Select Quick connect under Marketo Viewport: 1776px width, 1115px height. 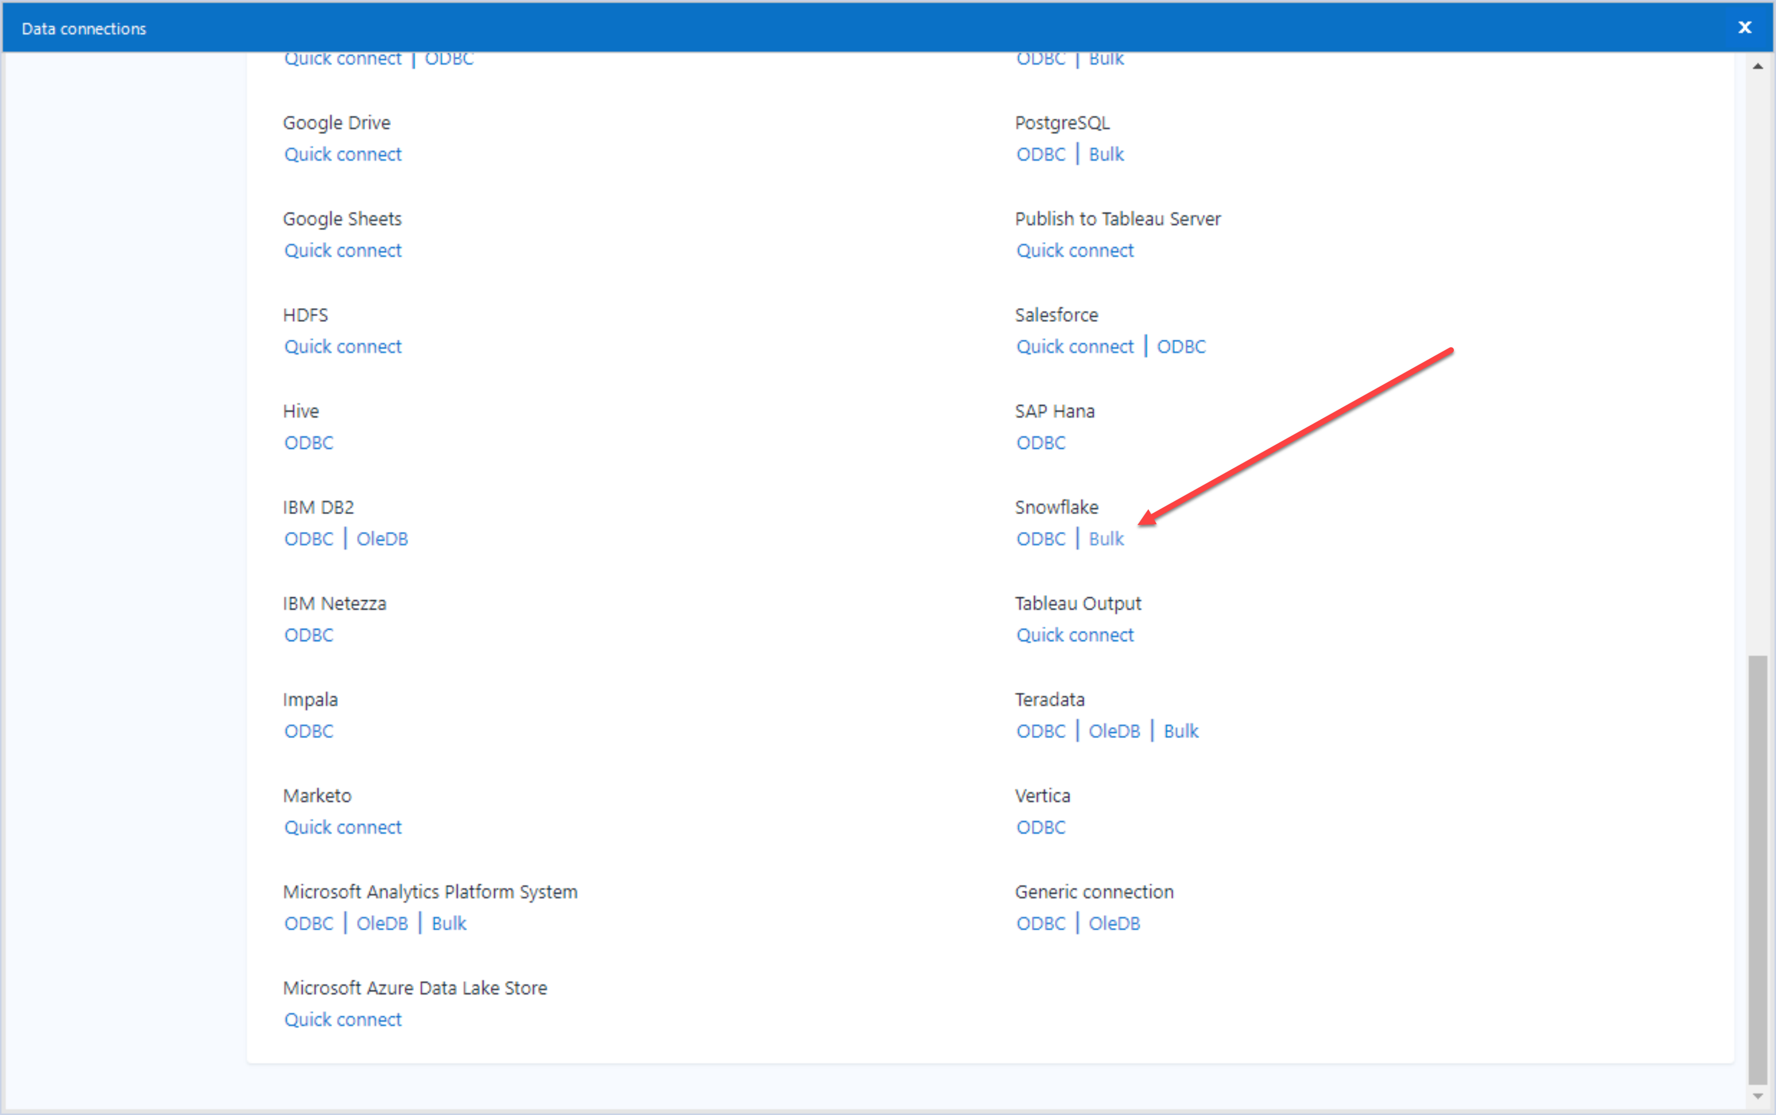coord(342,826)
